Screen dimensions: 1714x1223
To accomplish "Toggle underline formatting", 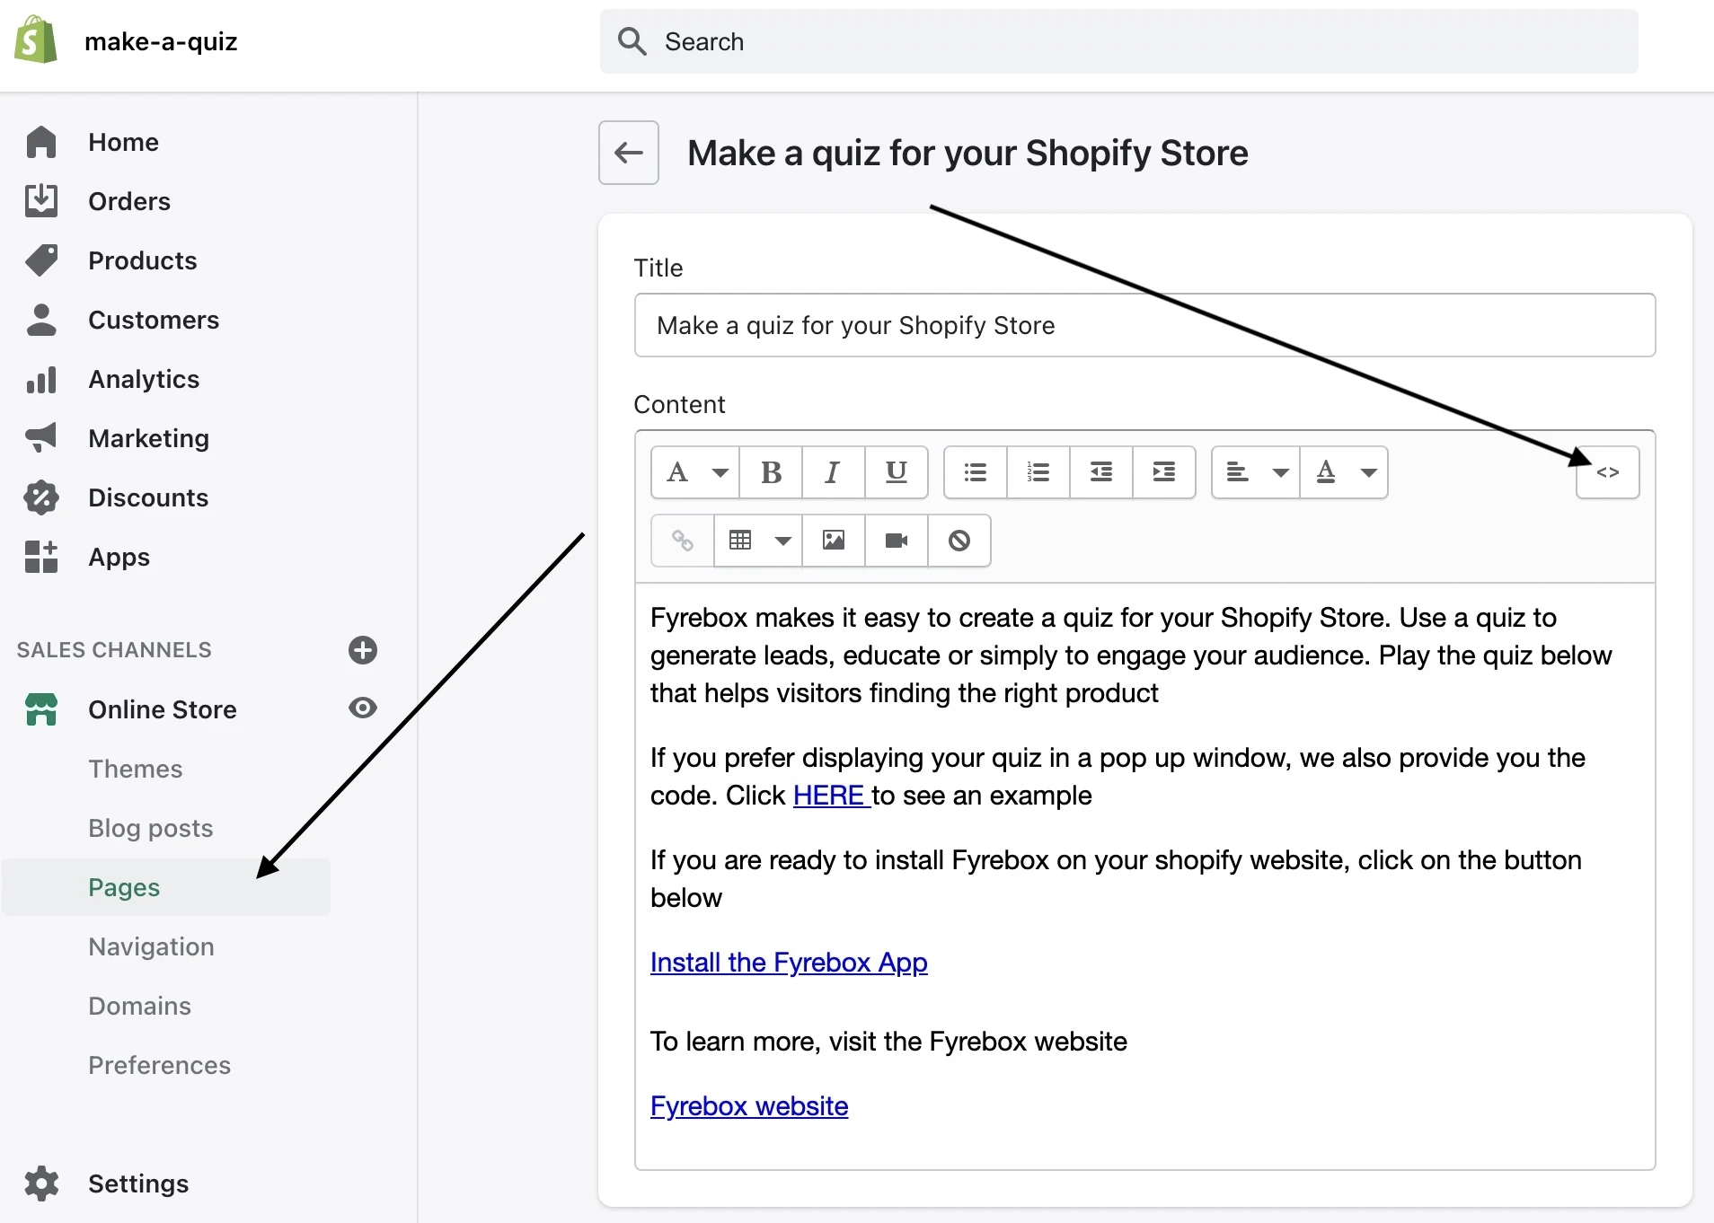I will 896,472.
